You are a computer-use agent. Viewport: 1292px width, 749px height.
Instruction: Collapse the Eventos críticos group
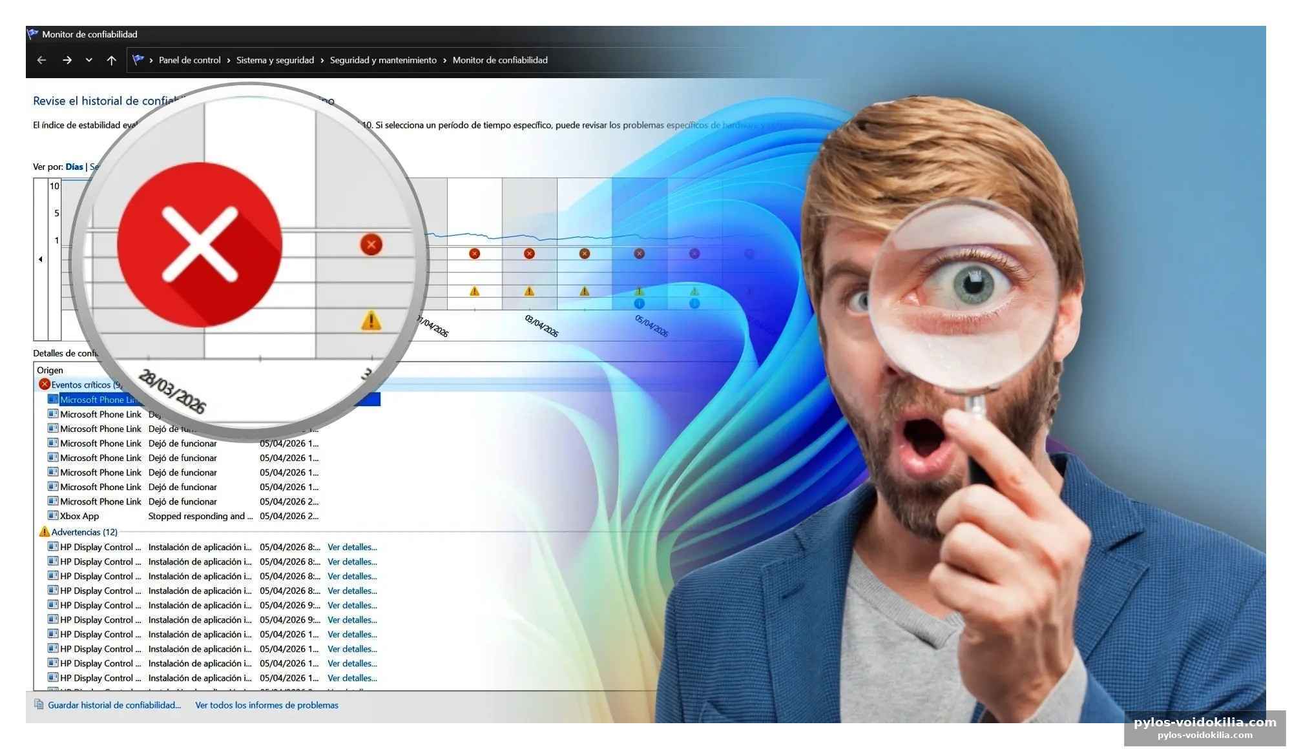[86, 385]
